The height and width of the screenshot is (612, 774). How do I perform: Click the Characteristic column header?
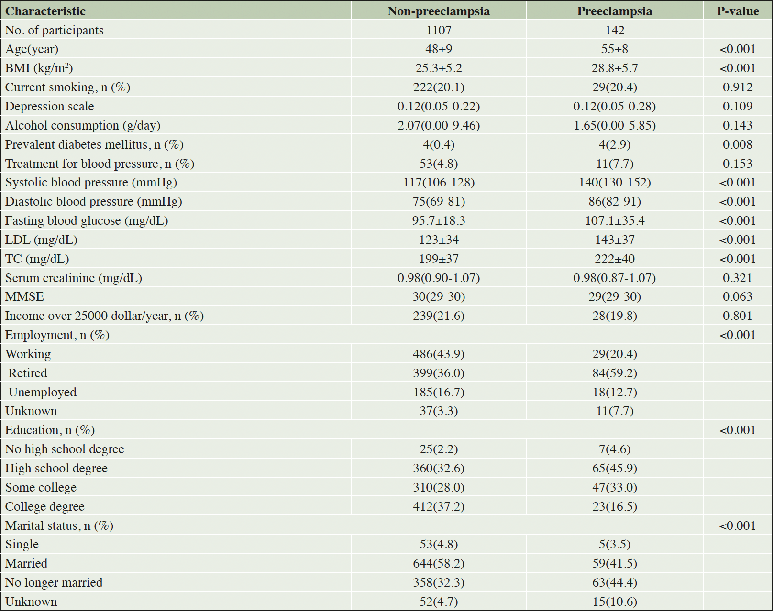(x=45, y=11)
